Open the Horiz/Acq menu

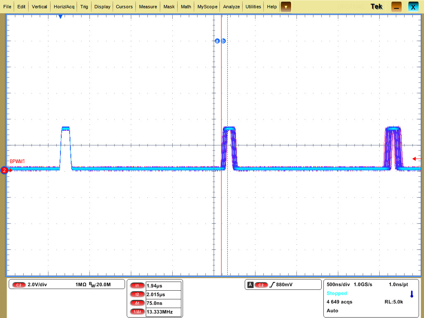64,7
